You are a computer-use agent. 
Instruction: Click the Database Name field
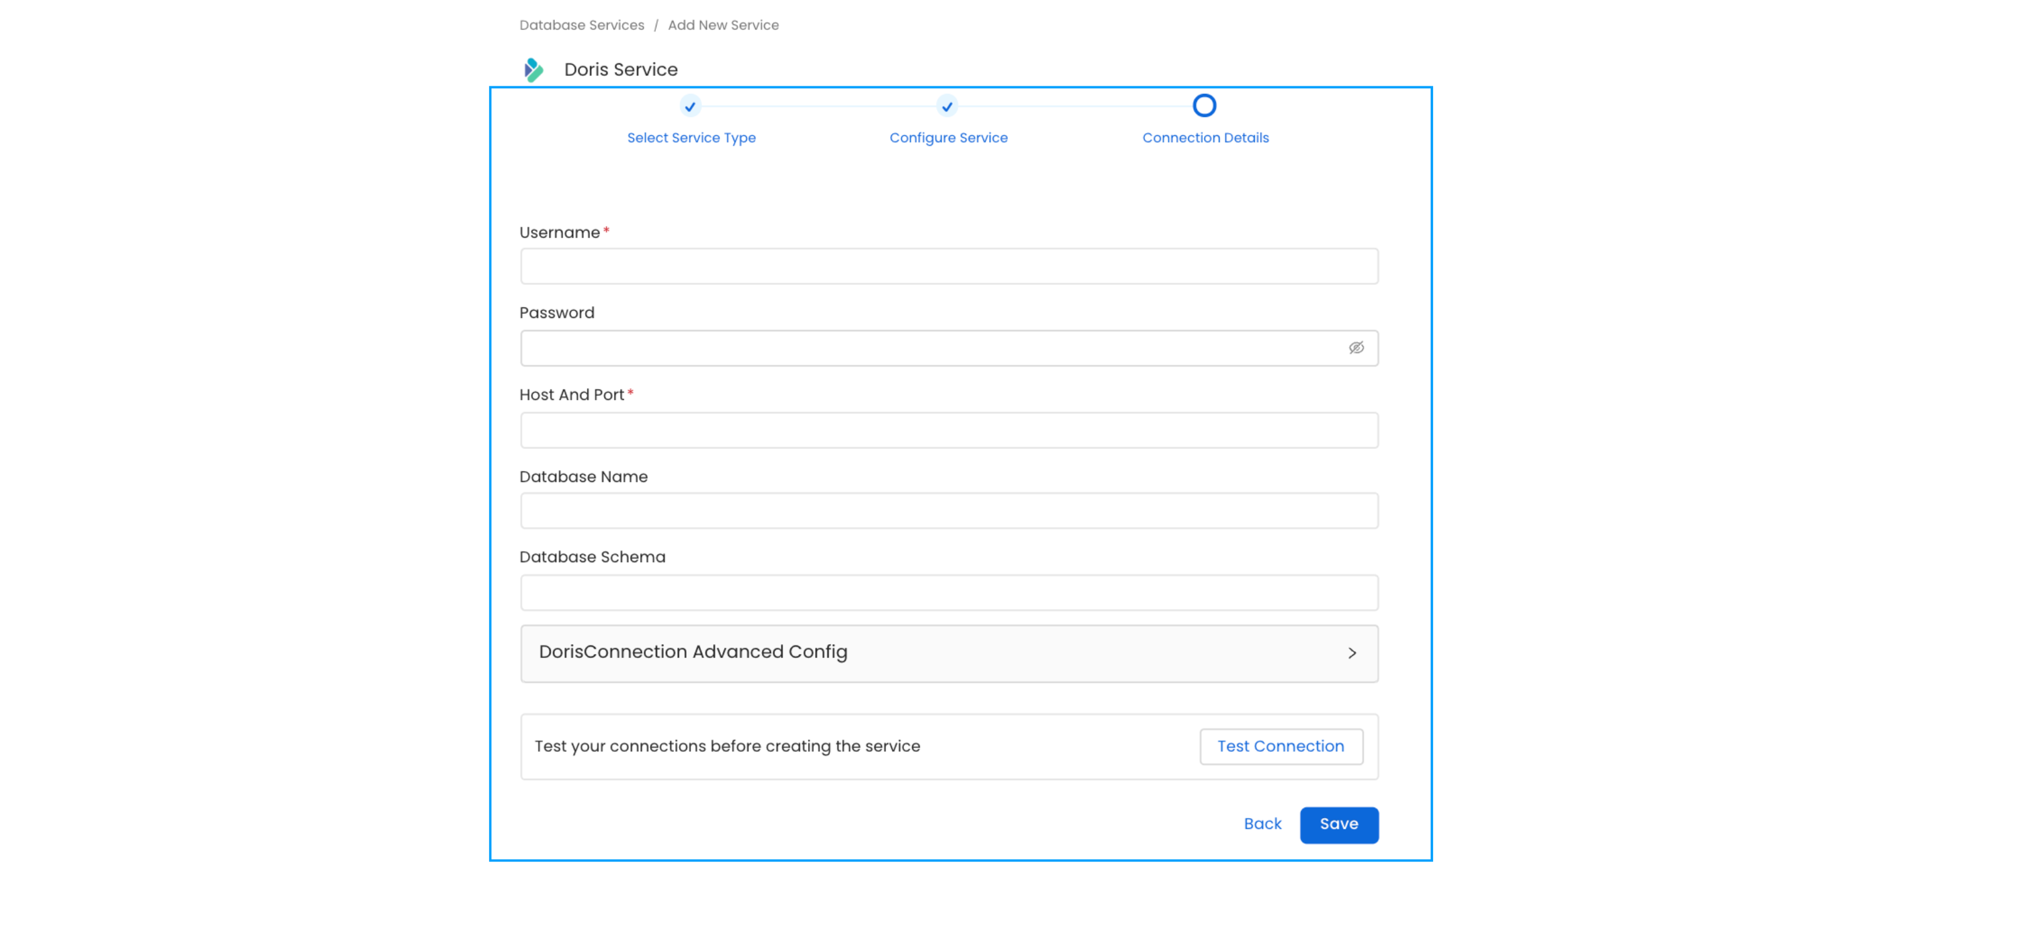click(x=949, y=511)
